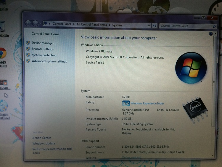Click the Service Pack 1 text
Image resolution: width=222 pixels, height=167 pixels.
point(95,63)
